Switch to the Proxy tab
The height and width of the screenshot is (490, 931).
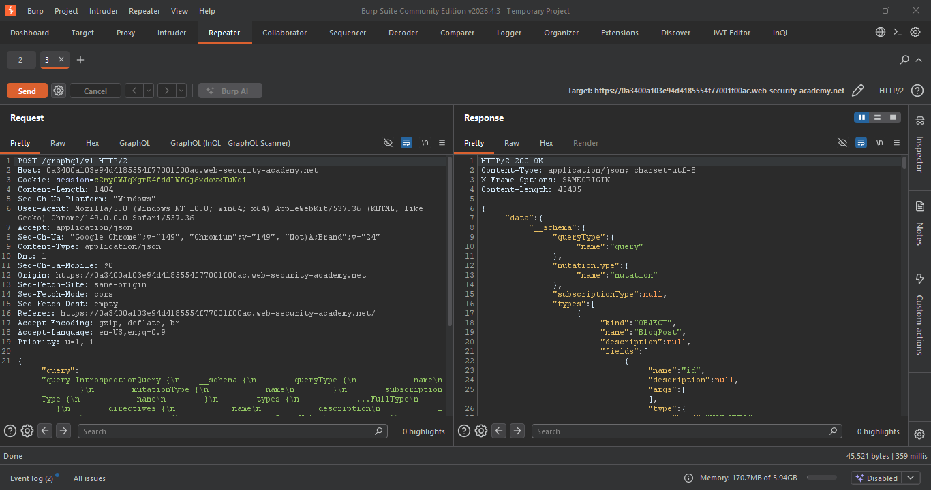coord(125,33)
